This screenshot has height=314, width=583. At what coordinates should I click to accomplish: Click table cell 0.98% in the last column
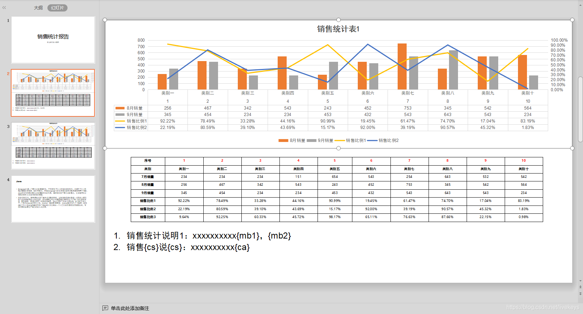tap(524, 217)
